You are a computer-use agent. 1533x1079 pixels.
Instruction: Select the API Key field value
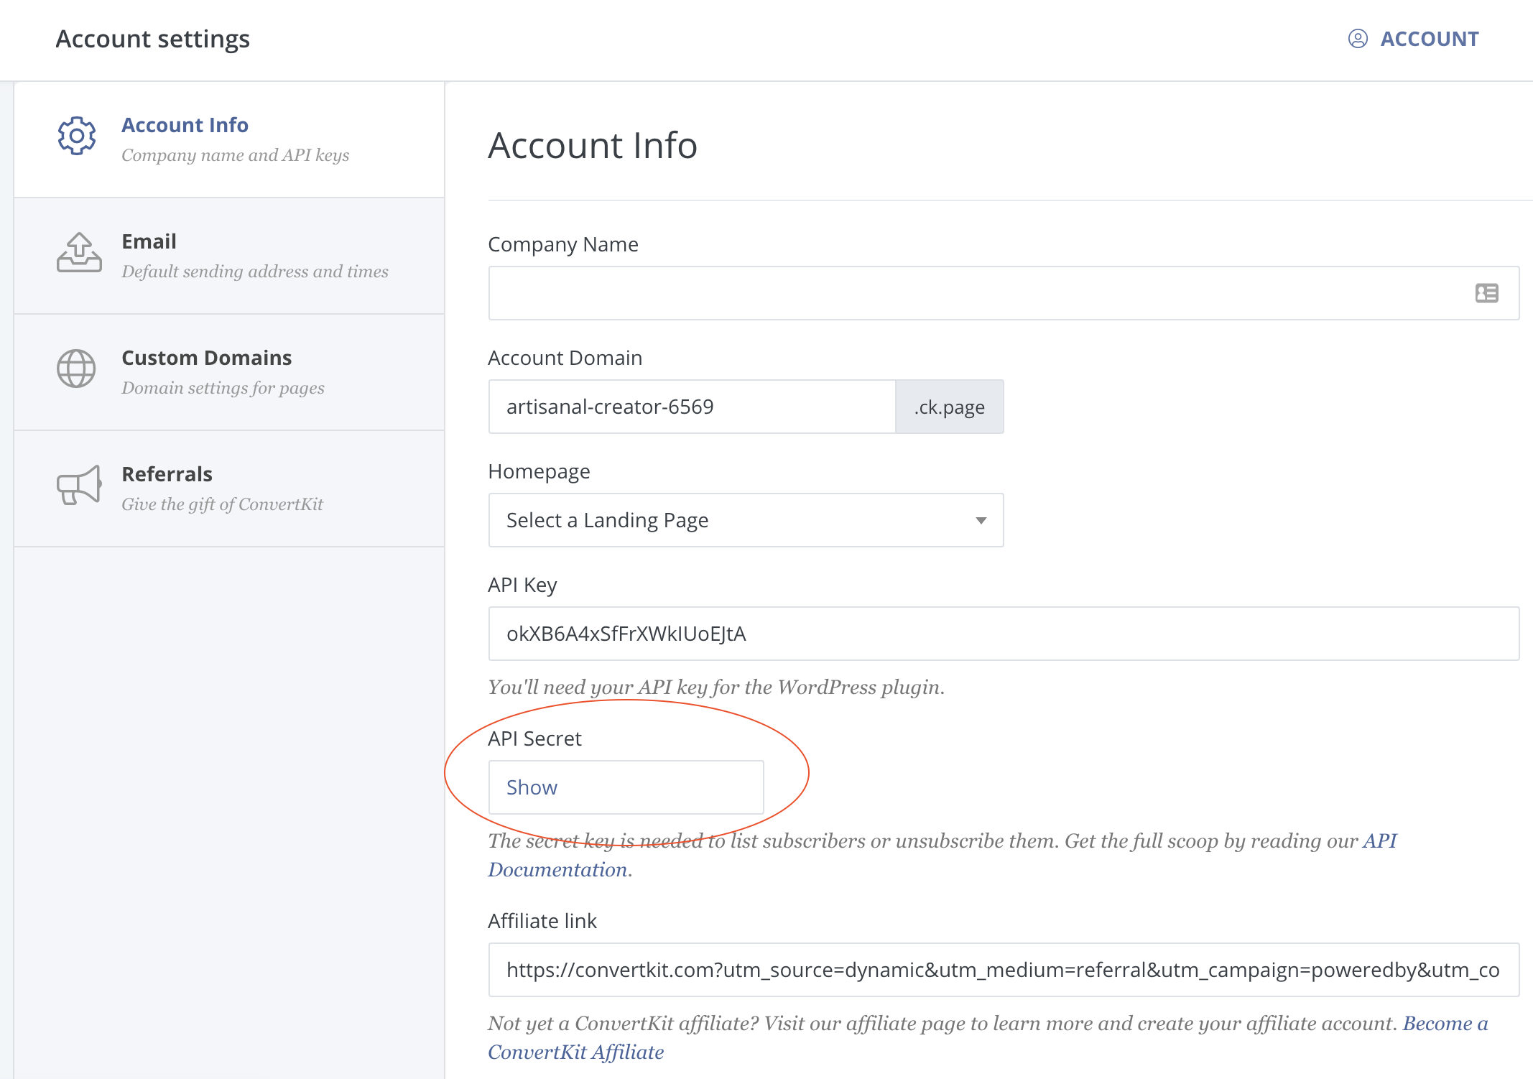tap(1004, 634)
